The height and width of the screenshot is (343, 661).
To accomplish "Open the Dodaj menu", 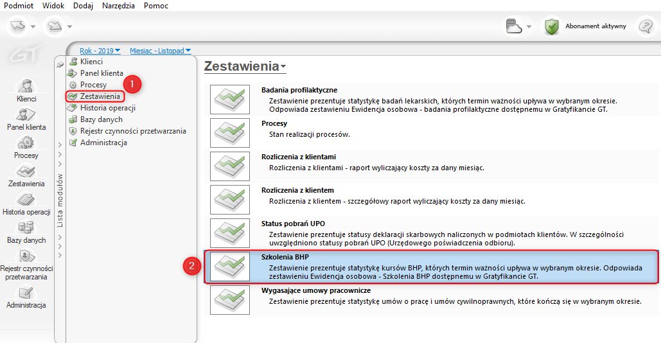I will pos(83,6).
